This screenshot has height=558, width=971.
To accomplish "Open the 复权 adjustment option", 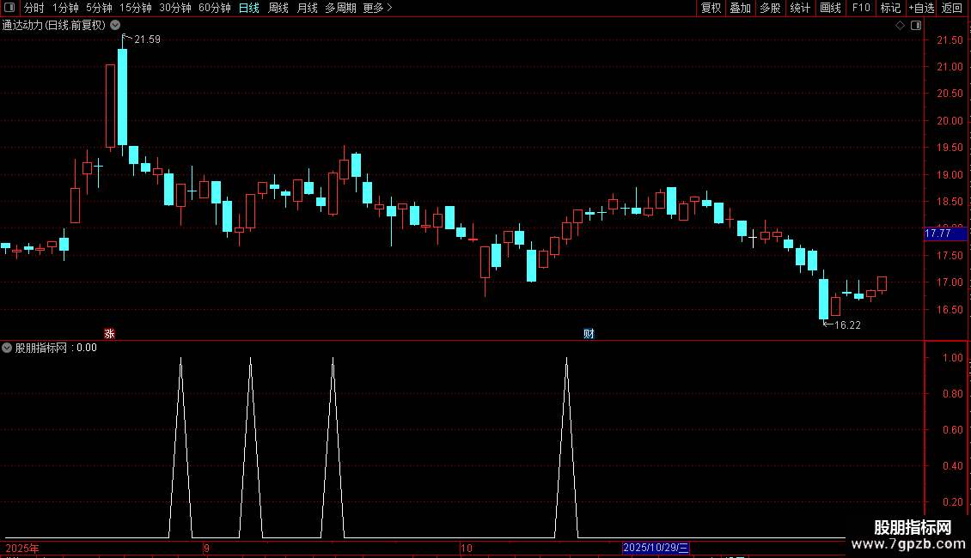I will coord(711,8).
